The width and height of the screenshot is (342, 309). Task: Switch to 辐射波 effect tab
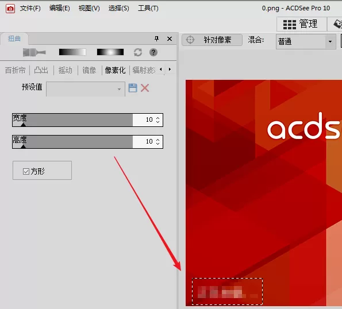point(144,70)
